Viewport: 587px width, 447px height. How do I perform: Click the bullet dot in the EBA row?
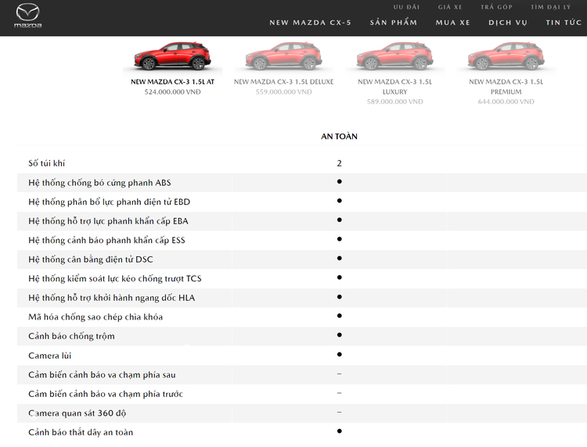tap(339, 220)
